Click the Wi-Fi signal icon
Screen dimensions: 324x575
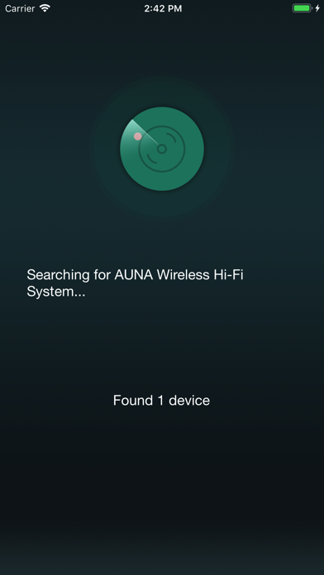point(45,8)
